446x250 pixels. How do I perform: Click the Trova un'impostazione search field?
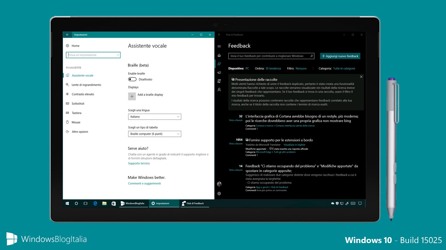(93, 55)
